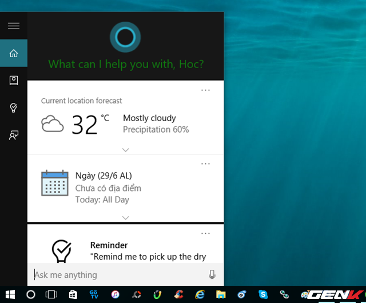
Task: Open the Notebook icon in the sidebar
Action: [x=14, y=81]
